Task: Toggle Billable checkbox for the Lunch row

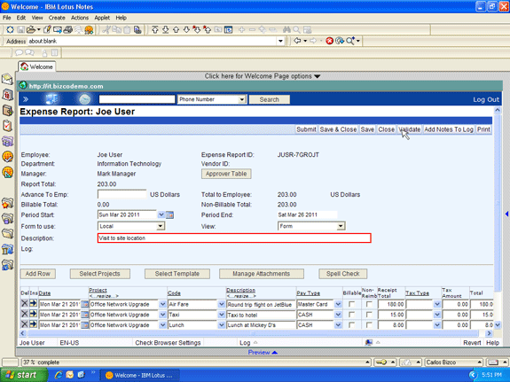Action: [351, 325]
